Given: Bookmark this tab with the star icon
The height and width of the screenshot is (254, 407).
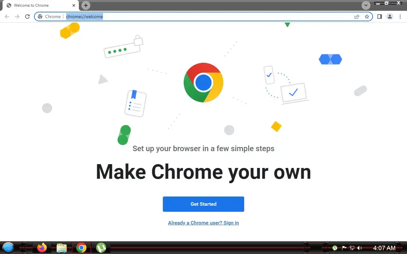Looking at the screenshot, I should tap(367, 17).
